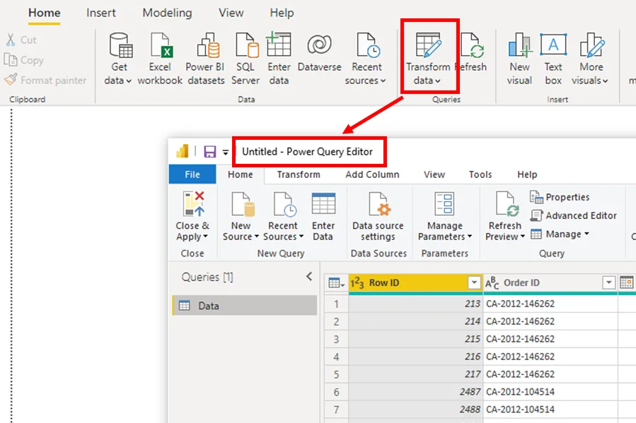Viewport: 636px width, 423px height.
Task: Select row number 3 in the data grid
Action: pos(336,339)
